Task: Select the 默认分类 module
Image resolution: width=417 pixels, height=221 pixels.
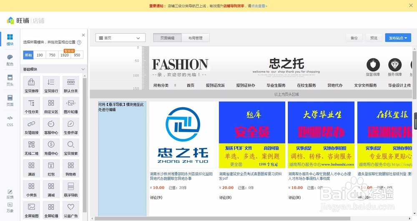Action: point(71,85)
